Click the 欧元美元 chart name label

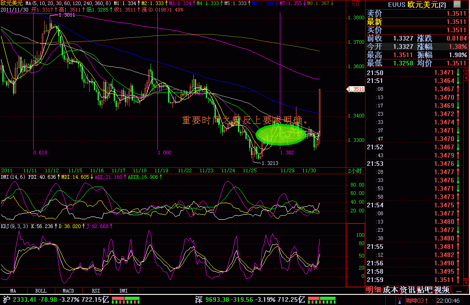pos(12,3)
